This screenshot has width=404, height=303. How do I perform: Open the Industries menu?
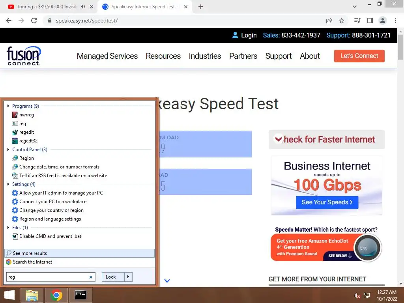(x=205, y=56)
